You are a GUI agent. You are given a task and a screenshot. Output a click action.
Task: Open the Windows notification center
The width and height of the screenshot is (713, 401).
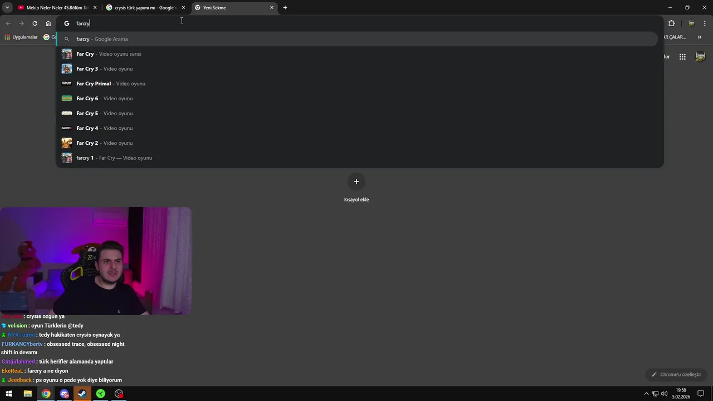pyautogui.click(x=701, y=394)
